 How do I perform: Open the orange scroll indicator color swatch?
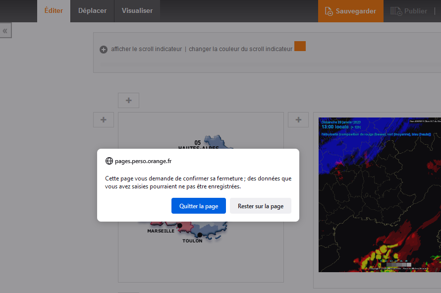pos(300,46)
